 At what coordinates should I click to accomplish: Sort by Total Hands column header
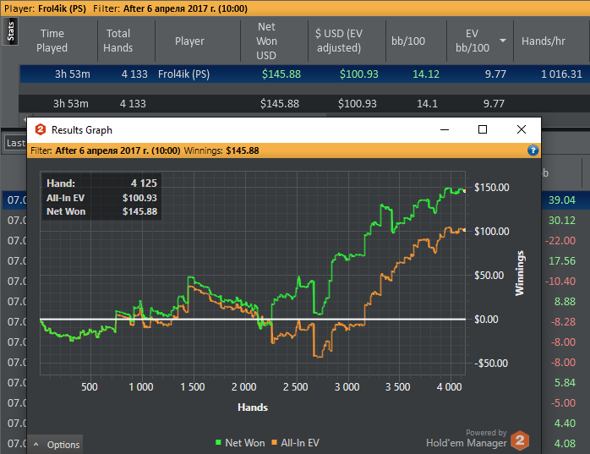118,41
